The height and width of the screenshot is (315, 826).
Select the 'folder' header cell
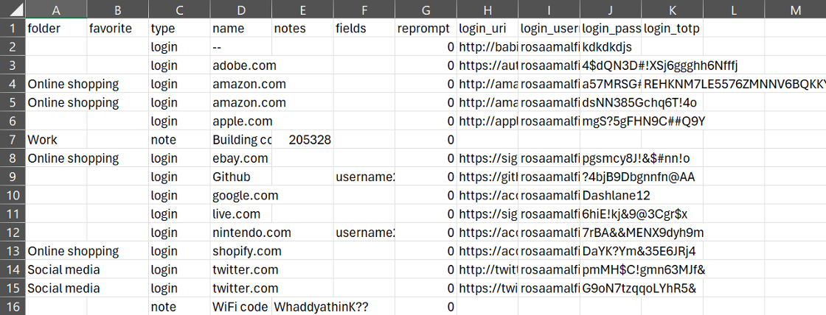pyautogui.click(x=56, y=29)
